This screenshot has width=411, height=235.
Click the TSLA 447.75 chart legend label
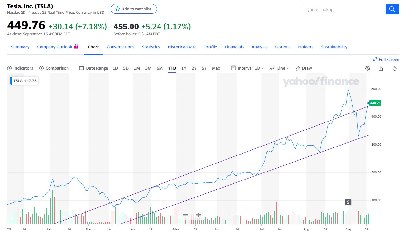click(24, 81)
